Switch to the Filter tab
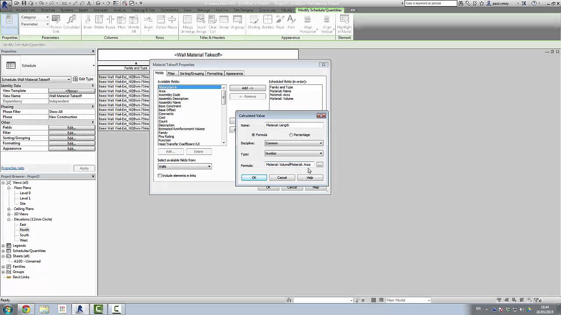561x315 pixels. 171,73
